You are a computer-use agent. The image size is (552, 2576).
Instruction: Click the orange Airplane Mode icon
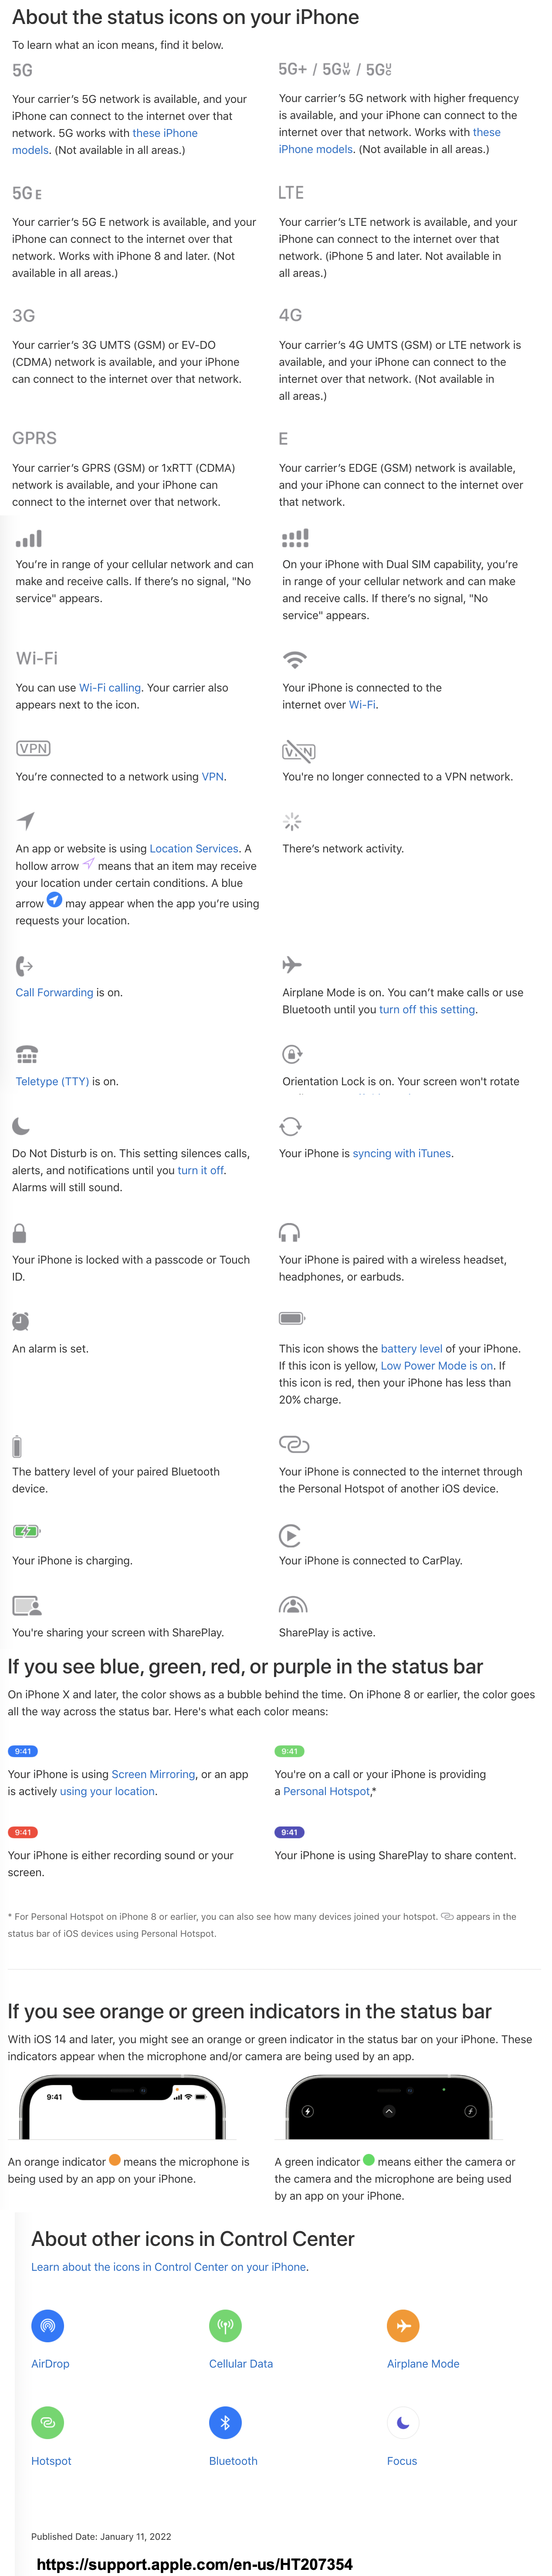(403, 2325)
